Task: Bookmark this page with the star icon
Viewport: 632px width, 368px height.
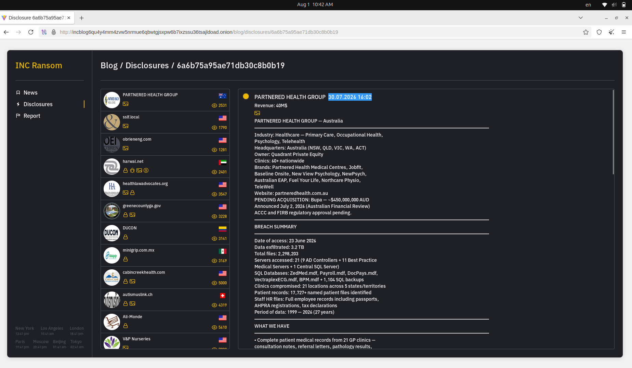Action: point(586,32)
